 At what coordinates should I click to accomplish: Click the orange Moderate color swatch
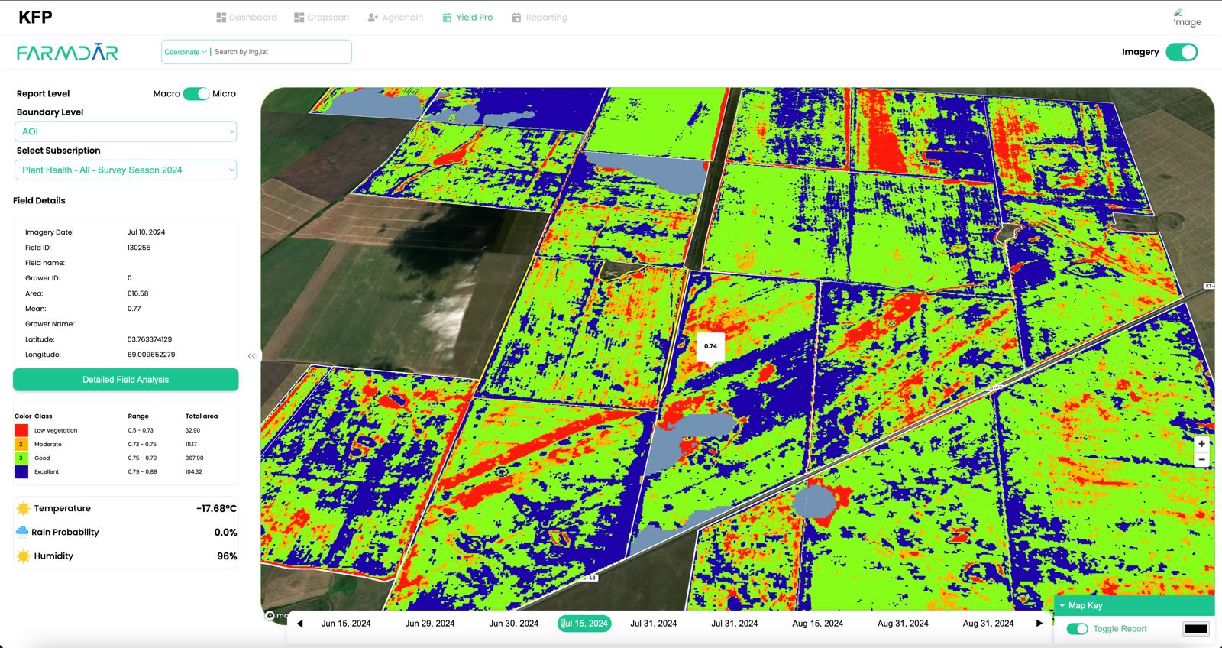pyautogui.click(x=21, y=444)
